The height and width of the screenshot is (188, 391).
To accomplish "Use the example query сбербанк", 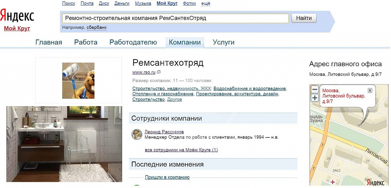I will 97,27.
